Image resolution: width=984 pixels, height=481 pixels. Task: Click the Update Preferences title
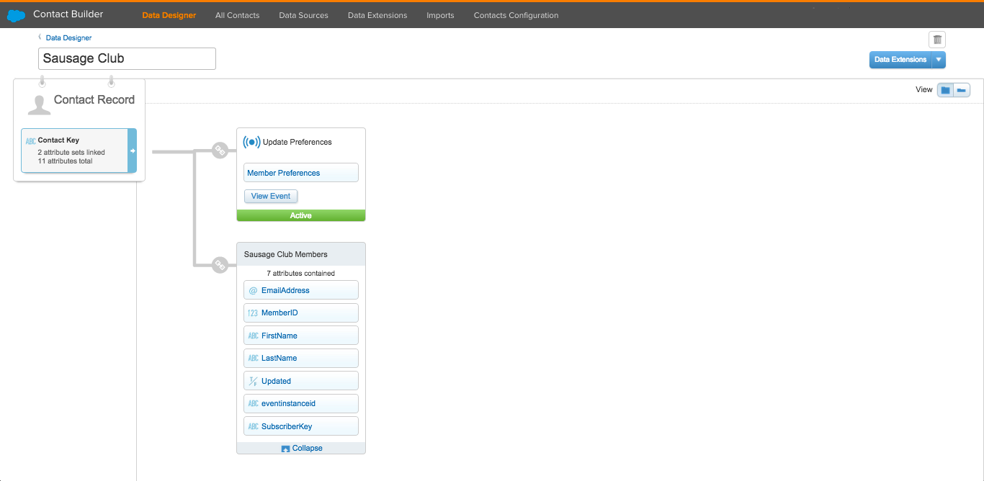click(x=298, y=142)
